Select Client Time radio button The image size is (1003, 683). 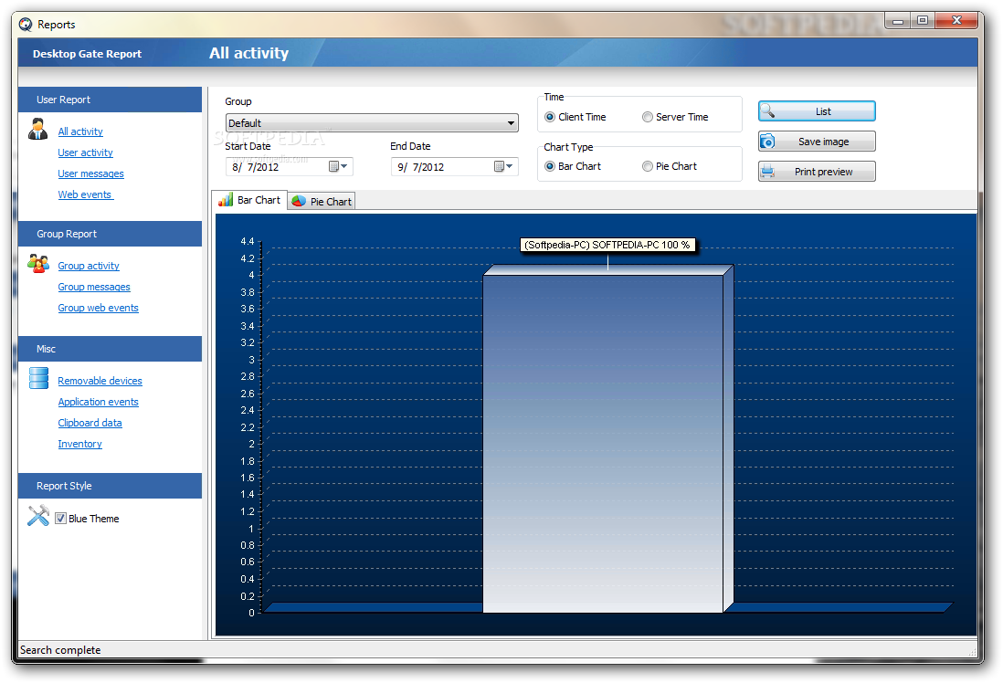[550, 117]
